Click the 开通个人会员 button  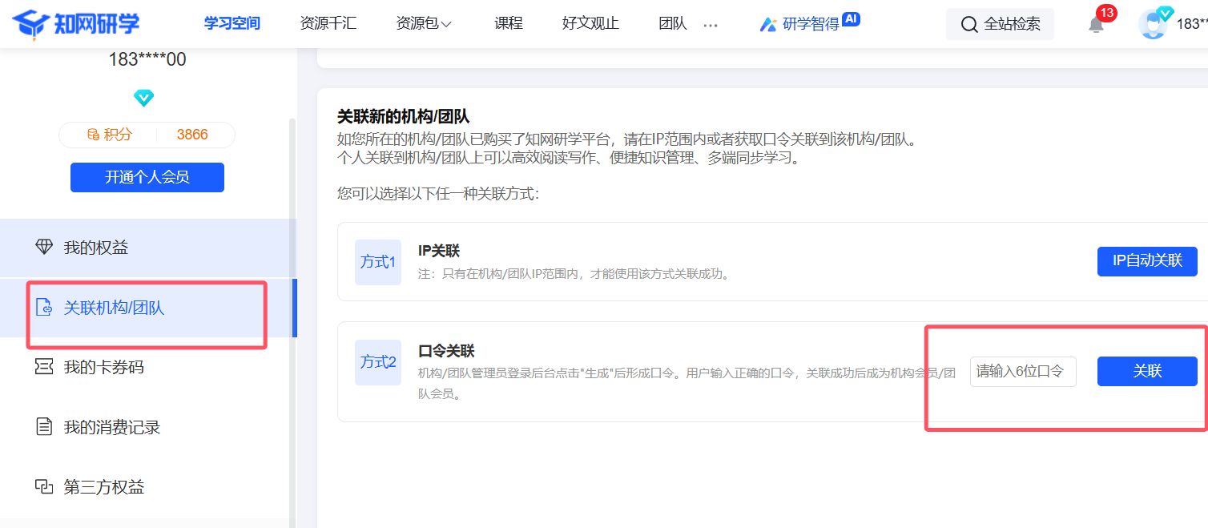(147, 177)
